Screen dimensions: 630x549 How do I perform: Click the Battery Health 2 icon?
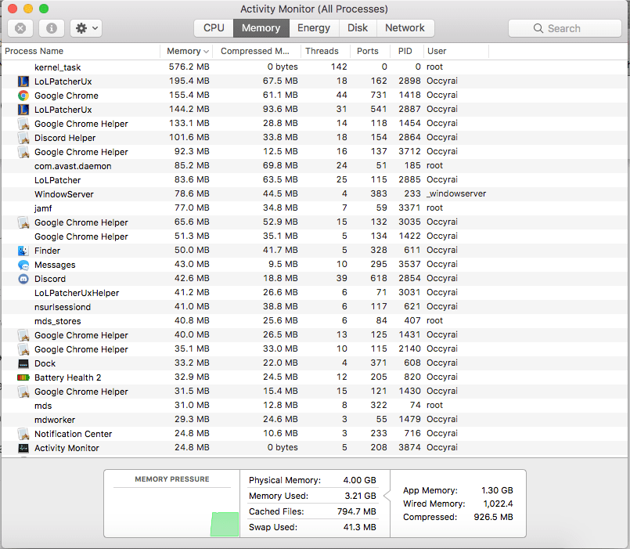coord(21,377)
